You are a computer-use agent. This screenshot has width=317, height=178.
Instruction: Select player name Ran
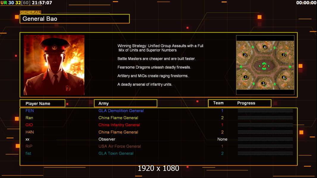29,118
